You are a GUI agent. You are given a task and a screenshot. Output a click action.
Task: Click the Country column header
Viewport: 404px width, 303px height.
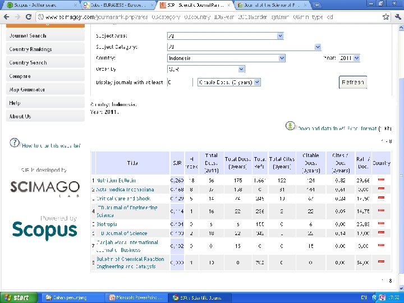[382, 163]
